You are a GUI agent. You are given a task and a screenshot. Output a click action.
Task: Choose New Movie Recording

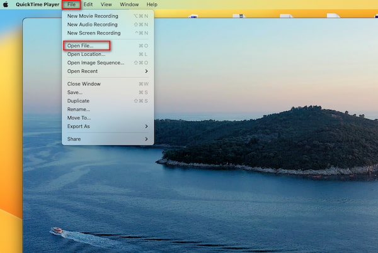(x=108, y=16)
